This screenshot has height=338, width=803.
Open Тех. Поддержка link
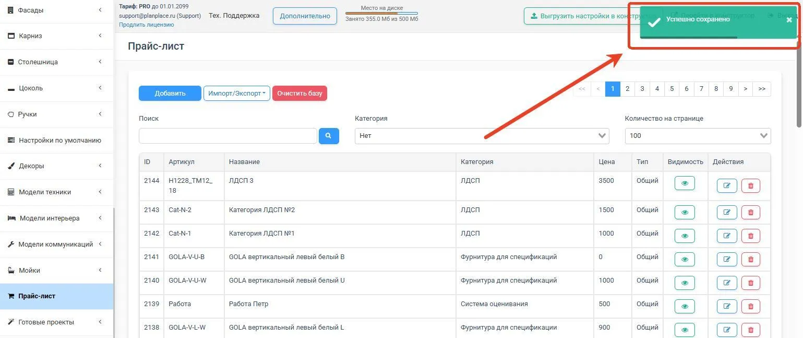(234, 16)
